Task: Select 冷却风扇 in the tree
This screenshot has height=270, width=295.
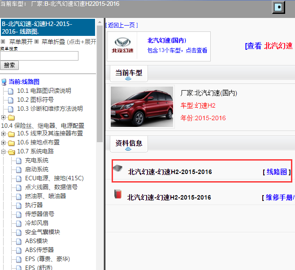Action: point(37,223)
